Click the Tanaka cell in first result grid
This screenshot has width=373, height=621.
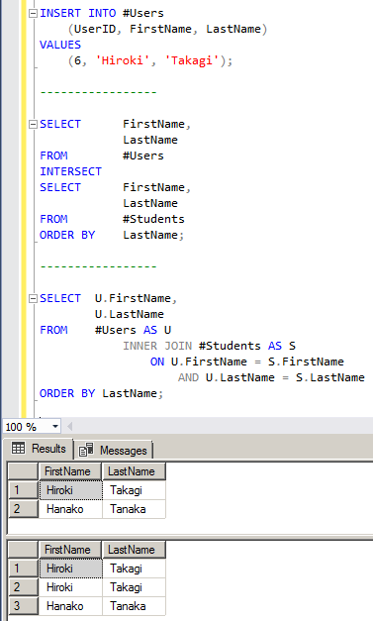134,509
